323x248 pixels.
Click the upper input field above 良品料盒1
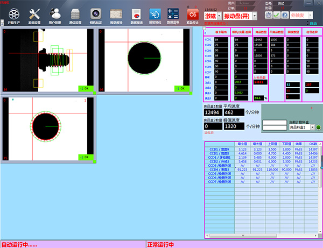click(275, 122)
